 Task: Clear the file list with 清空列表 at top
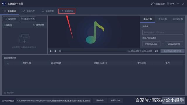click(39, 25)
